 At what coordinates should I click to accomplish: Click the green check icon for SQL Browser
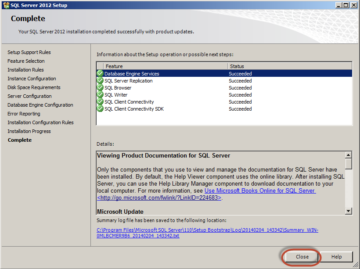pos(100,88)
